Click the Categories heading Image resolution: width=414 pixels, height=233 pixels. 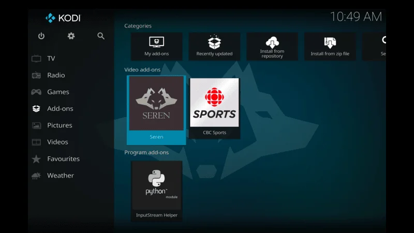(x=138, y=26)
